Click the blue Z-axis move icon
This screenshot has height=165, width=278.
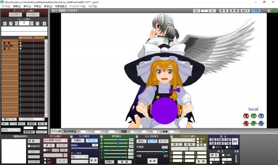pos(261,123)
